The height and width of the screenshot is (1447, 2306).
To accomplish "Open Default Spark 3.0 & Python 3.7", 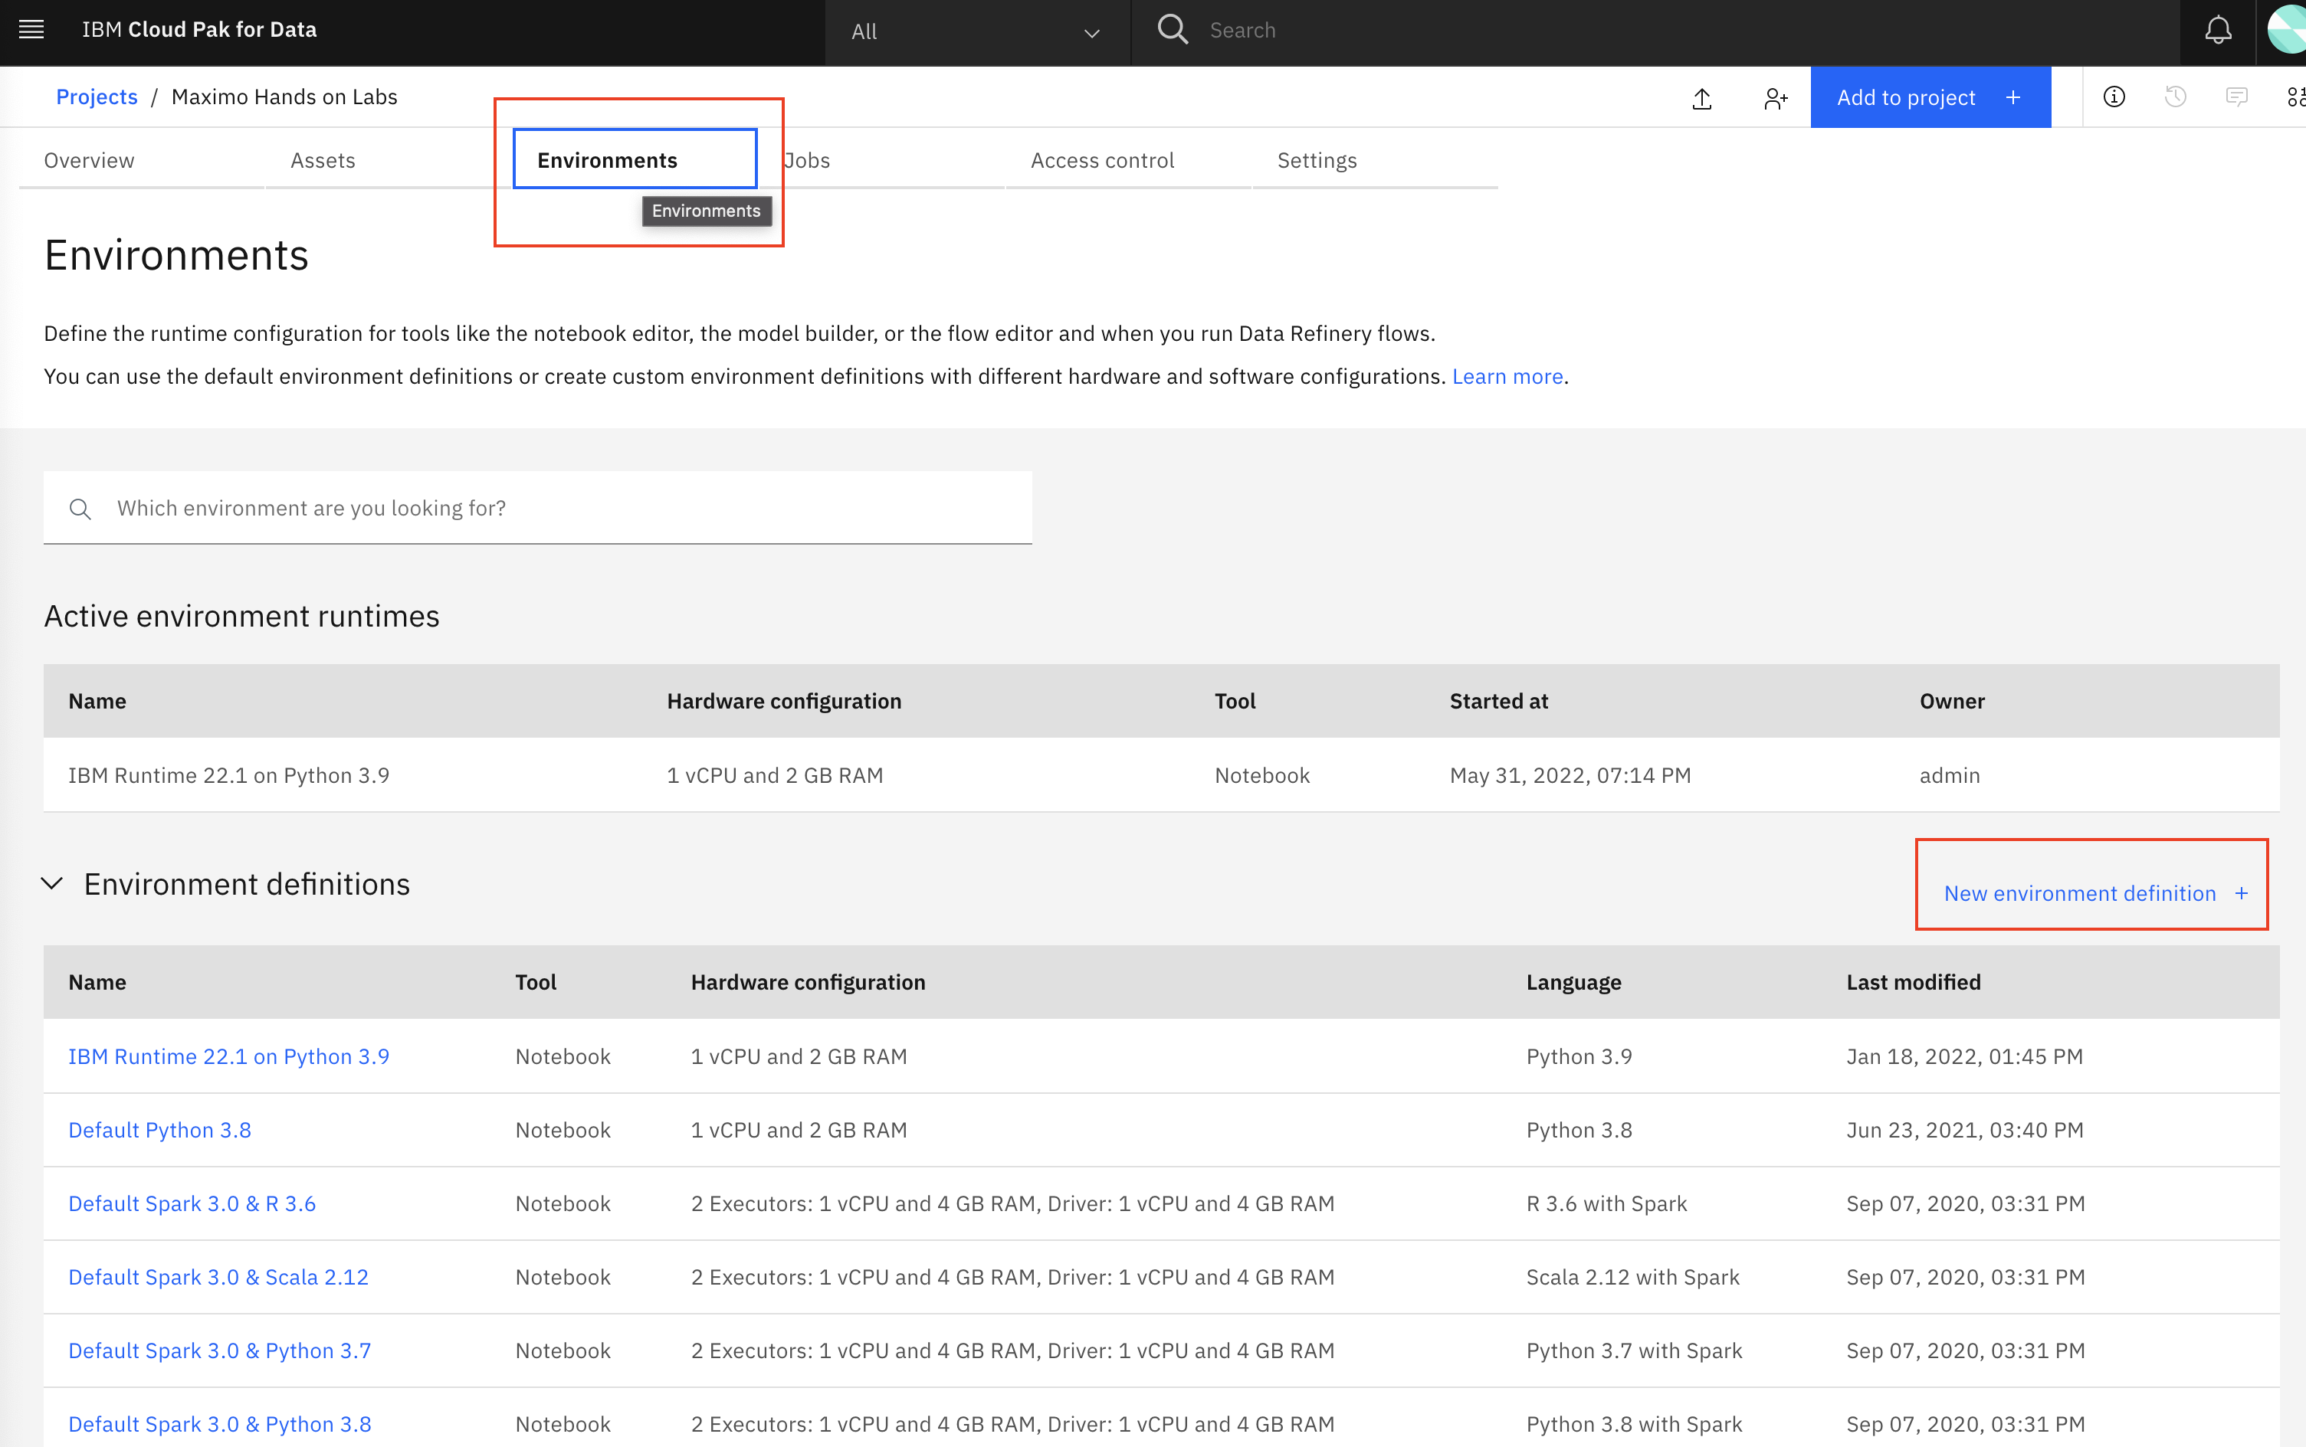I will tap(220, 1351).
